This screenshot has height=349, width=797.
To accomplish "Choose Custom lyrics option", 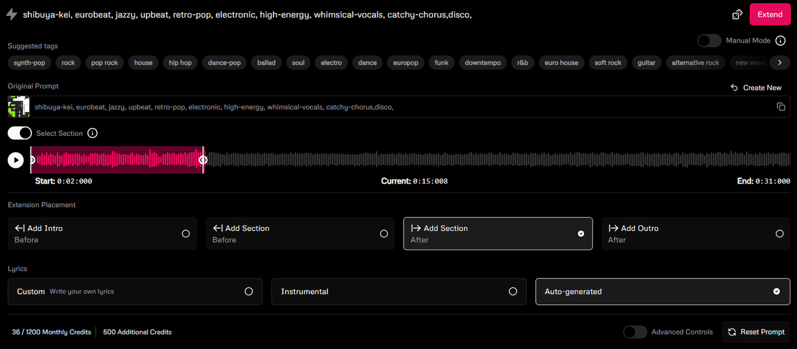I will click(x=135, y=291).
